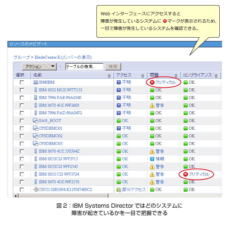
Task: Select the checkbox for IBM 8832 M1X 99TT153
Action: pos(22,90)
